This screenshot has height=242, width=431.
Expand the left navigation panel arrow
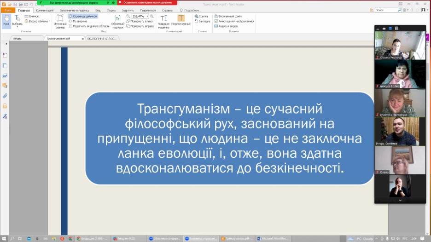(x=6, y=44)
